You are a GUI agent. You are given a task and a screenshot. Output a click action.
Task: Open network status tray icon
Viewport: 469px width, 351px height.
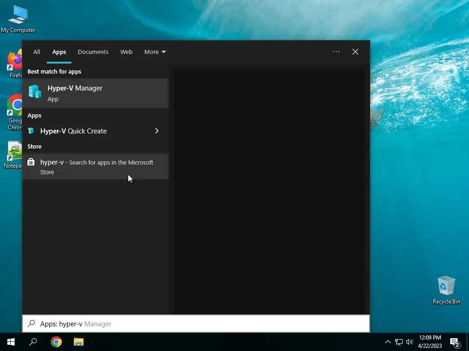[x=399, y=342]
